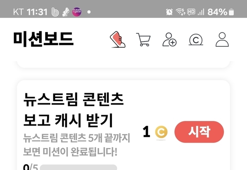Open the cash coin icon in header
Image resolution: width=247 pixels, height=170 pixels.
[x=196, y=40]
